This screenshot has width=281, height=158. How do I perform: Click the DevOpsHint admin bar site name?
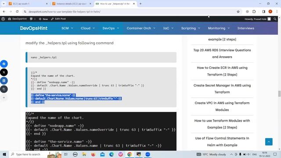point(17,19)
